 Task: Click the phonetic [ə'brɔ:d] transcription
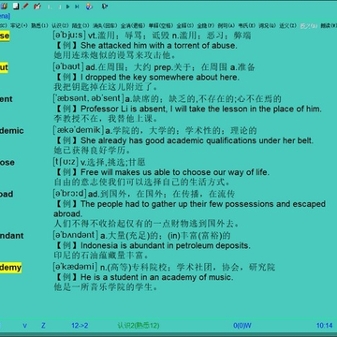[x=69, y=193]
